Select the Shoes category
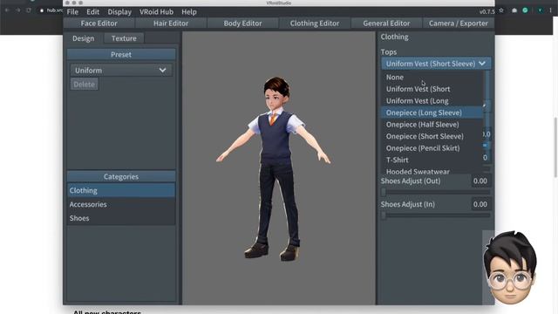Image resolution: width=558 pixels, height=314 pixels. (121, 218)
